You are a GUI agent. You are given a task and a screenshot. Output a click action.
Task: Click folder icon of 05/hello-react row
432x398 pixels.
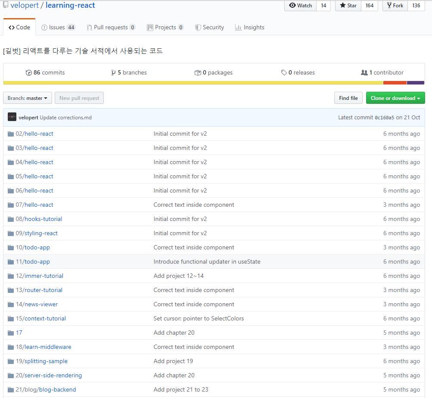[x=11, y=177]
